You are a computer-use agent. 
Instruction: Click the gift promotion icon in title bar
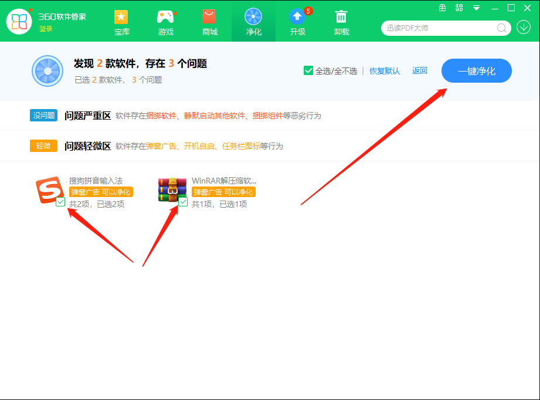[x=443, y=8]
